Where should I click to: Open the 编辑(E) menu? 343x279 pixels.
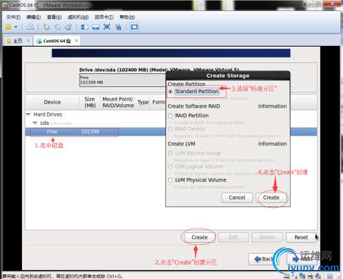click(34, 17)
